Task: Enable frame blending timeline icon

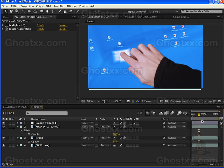Action: pyautogui.click(x=166, y=113)
